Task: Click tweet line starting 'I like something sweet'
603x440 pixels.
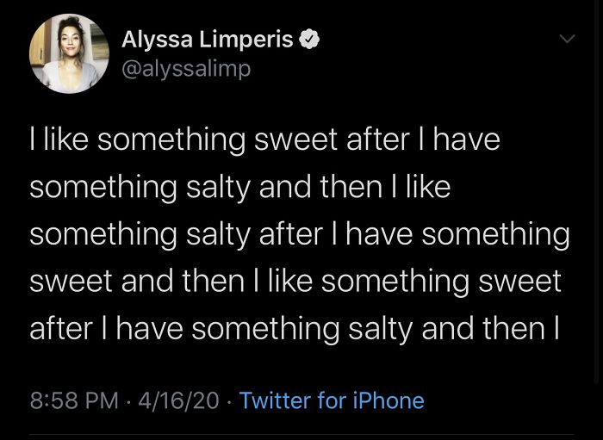Action: (x=264, y=139)
